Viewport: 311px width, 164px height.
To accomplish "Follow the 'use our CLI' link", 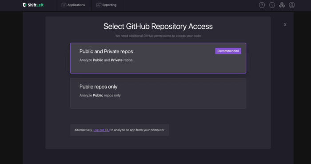I will [101, 130].
